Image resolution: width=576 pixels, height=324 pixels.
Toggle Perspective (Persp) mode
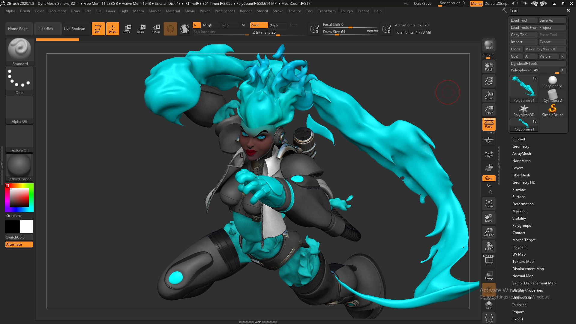pyautogui.click(x=489, y=124)
